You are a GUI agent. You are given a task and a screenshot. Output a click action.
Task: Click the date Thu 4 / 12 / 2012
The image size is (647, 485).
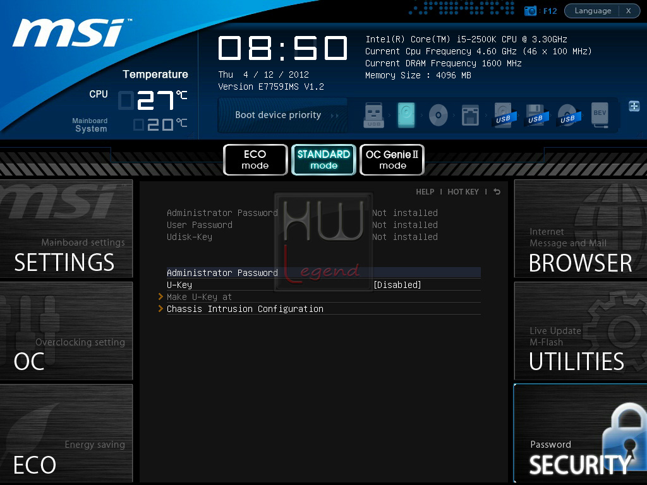point(263,75)
